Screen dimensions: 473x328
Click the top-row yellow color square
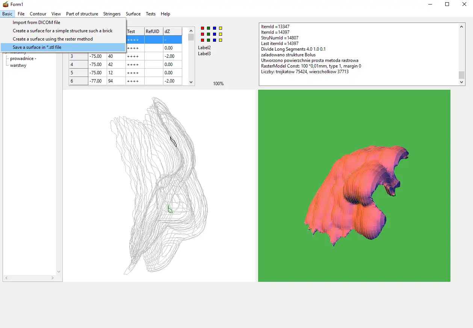point(221,28)
